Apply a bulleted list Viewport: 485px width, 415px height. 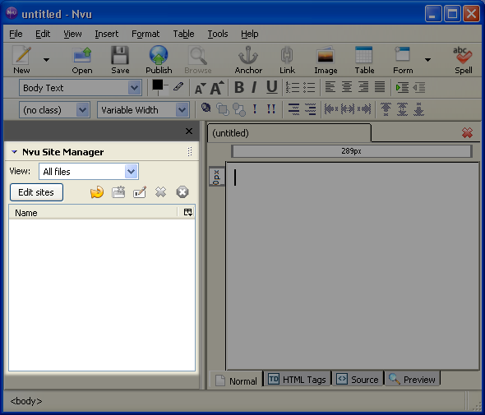coord(309,87)
